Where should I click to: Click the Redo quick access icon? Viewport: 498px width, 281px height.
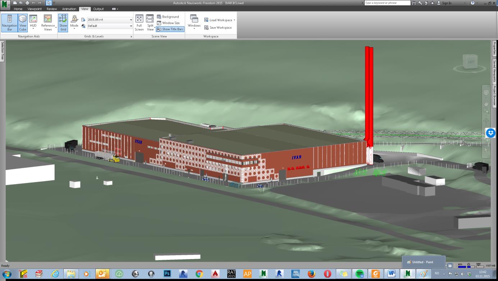coord(39,3)
